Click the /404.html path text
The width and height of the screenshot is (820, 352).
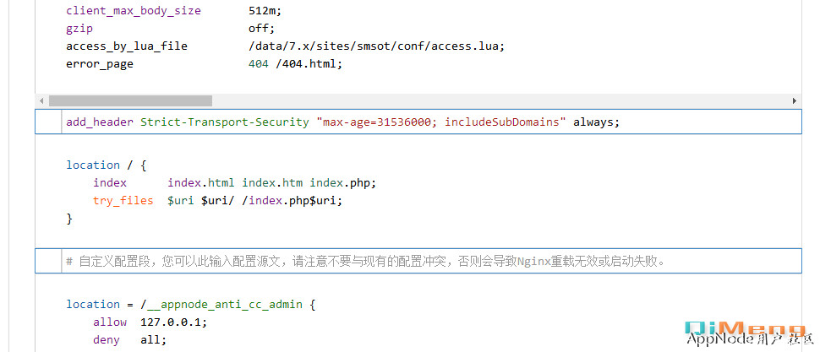[x=309, y=64]
